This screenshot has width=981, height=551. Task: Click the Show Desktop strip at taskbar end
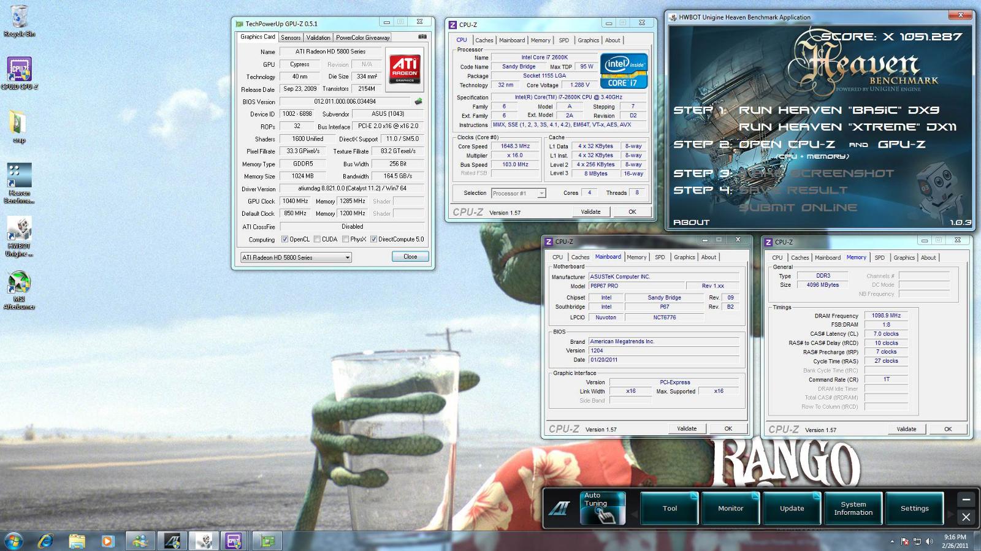tap(977, 541)
